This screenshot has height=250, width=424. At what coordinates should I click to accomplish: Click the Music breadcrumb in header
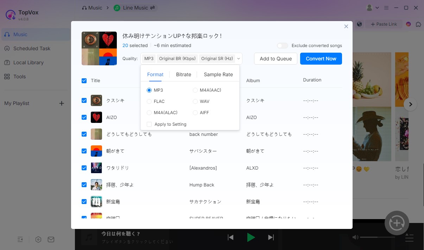[x=92, y=8]
